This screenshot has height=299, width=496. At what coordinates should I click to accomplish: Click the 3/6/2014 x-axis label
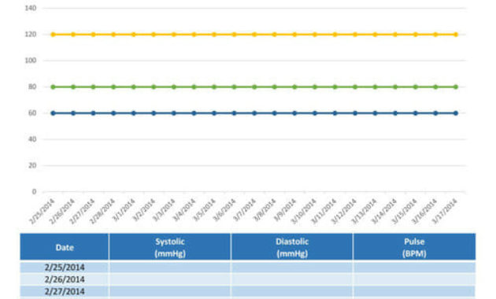point(224,210)
